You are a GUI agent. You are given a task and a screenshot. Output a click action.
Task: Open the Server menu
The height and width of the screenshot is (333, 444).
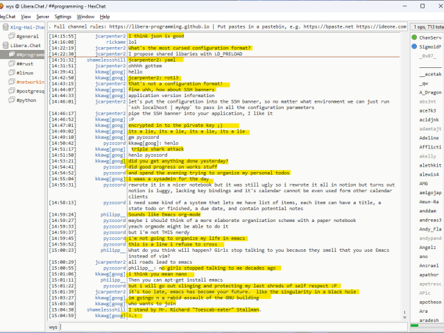(42, 16)
